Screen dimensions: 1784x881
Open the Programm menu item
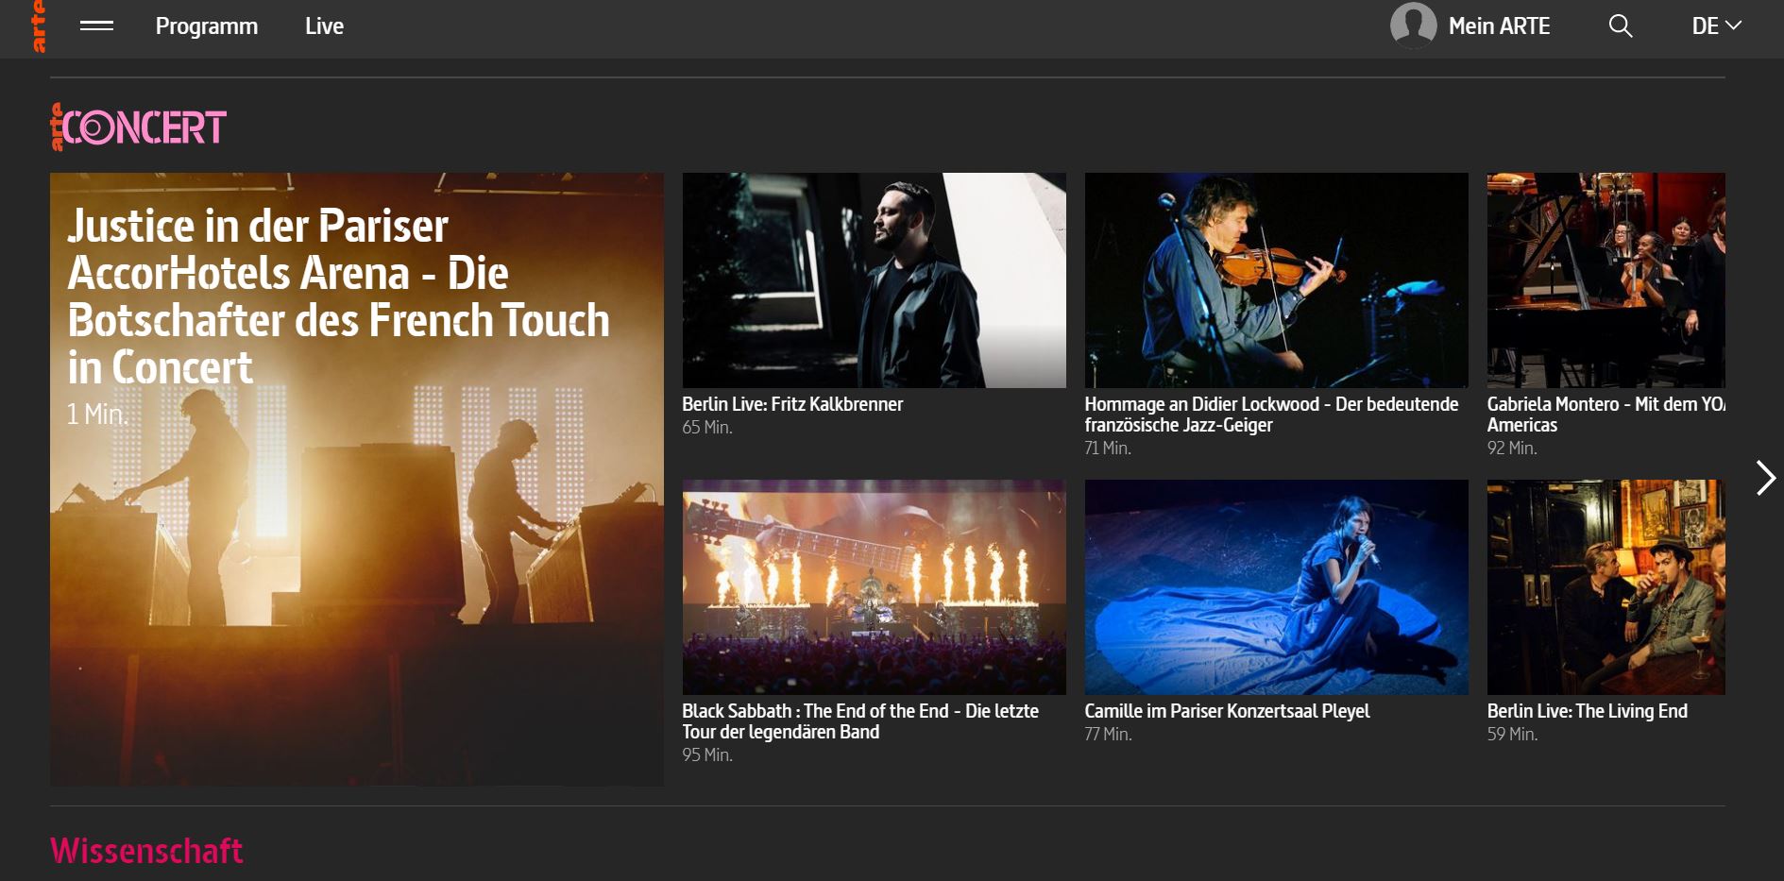pos(206,26)
